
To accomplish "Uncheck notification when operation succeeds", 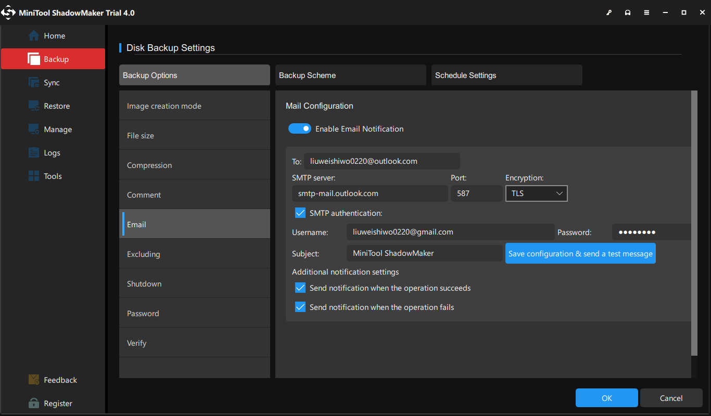I will click(x=300, y=288).
